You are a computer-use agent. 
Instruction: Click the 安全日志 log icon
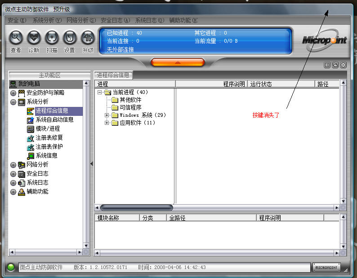click(x=22, y=174)
